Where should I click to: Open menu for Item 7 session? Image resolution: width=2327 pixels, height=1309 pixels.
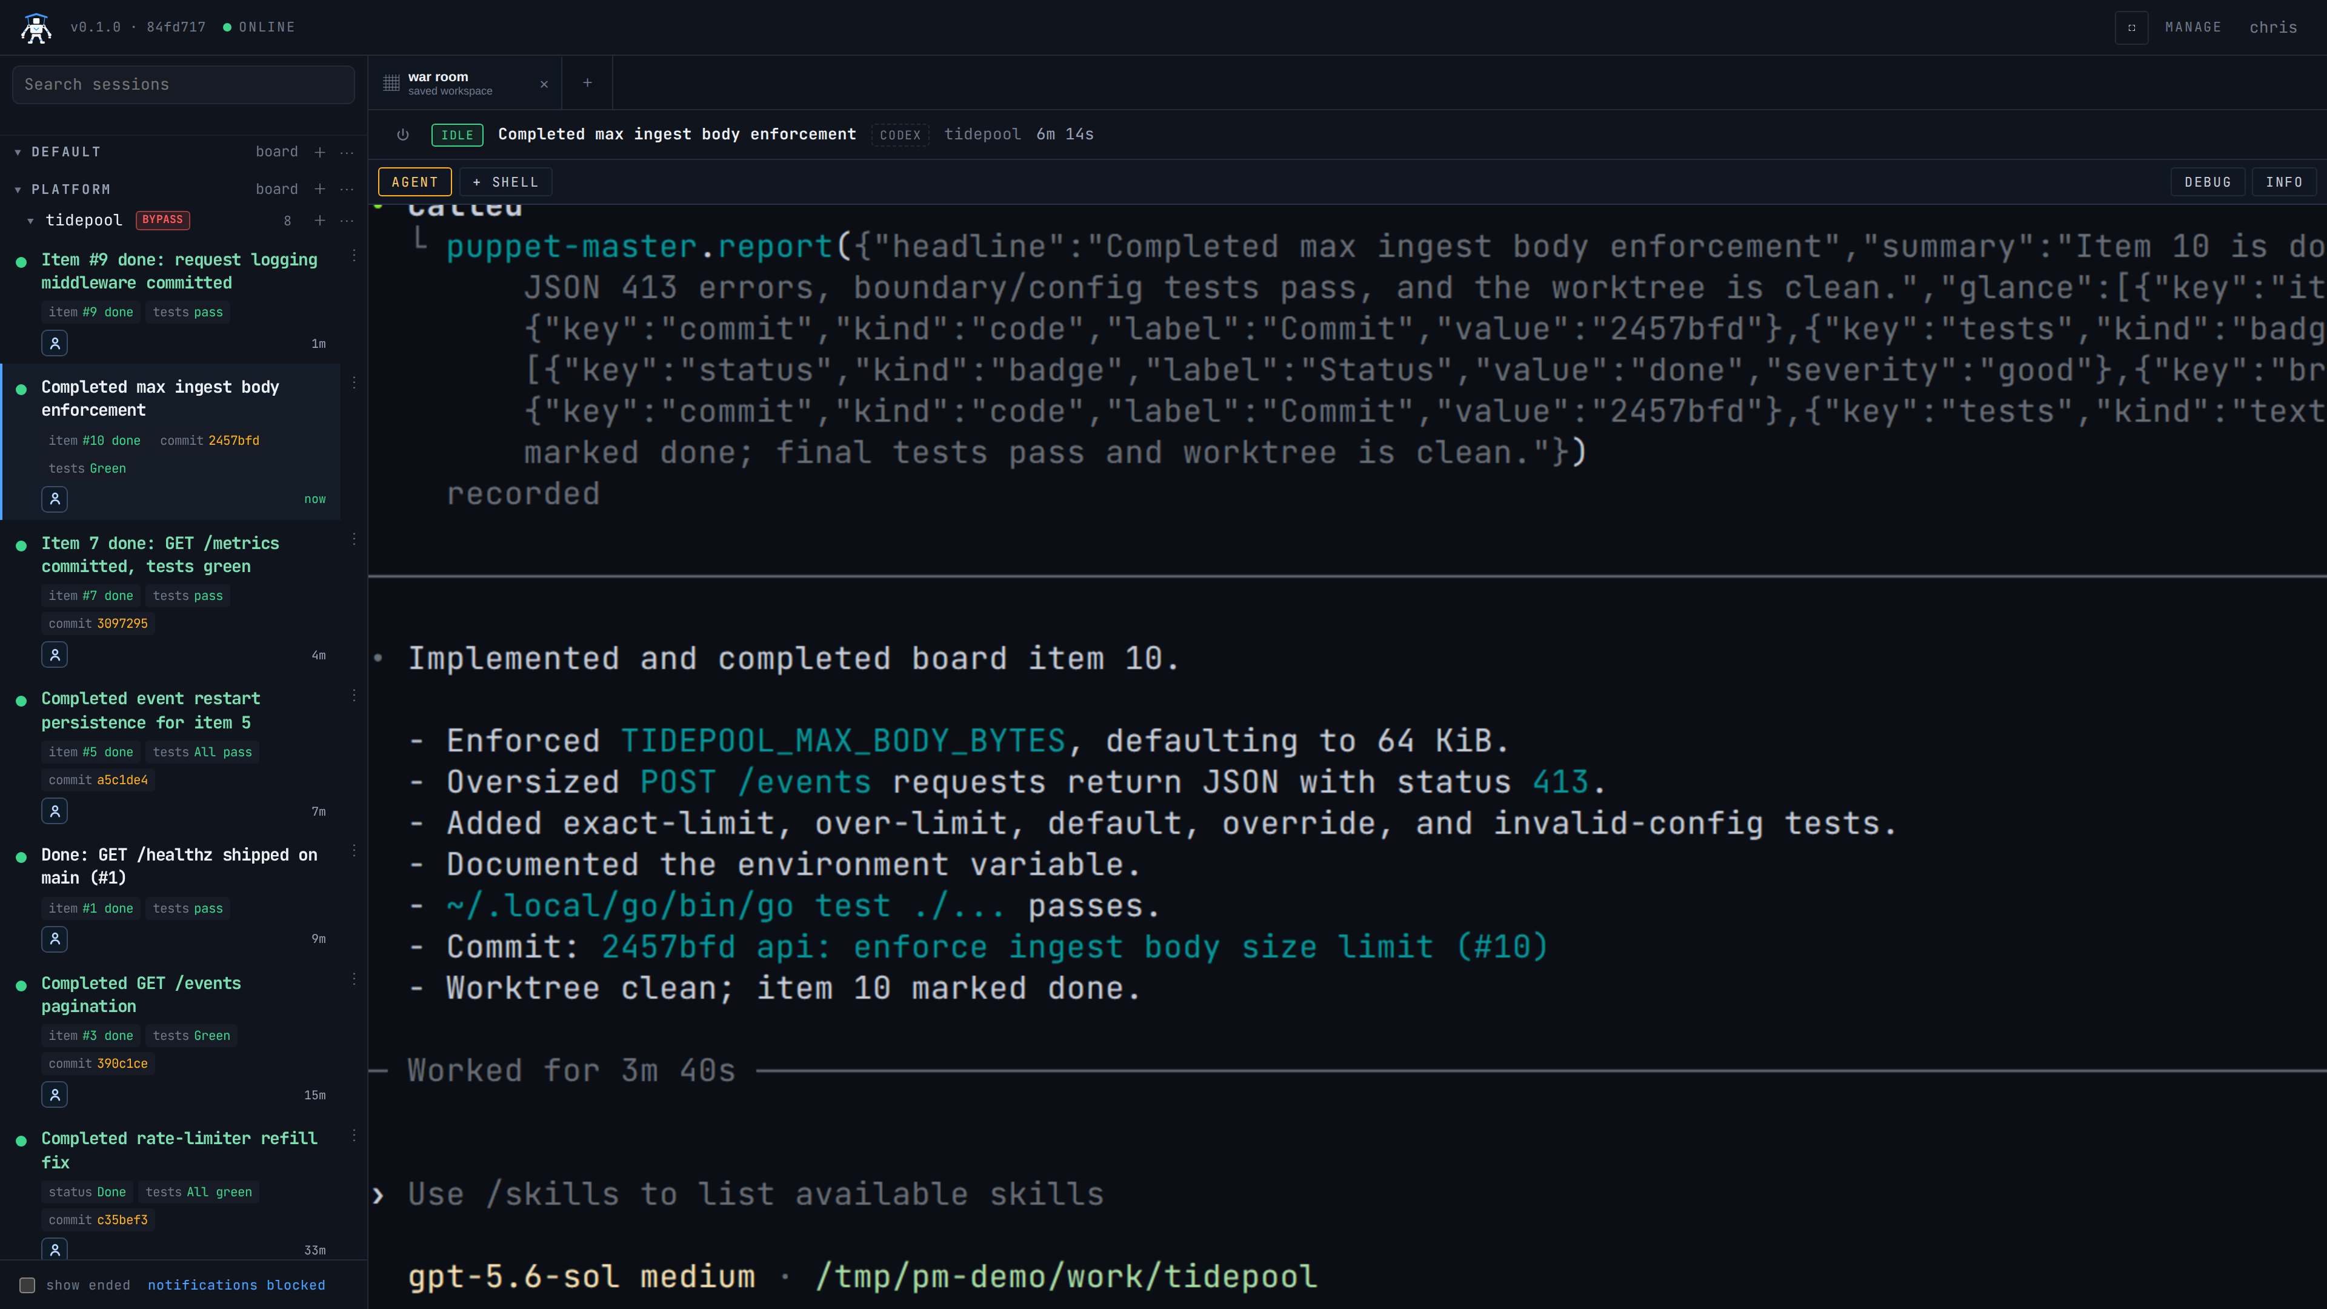click(x=353, y=539)
